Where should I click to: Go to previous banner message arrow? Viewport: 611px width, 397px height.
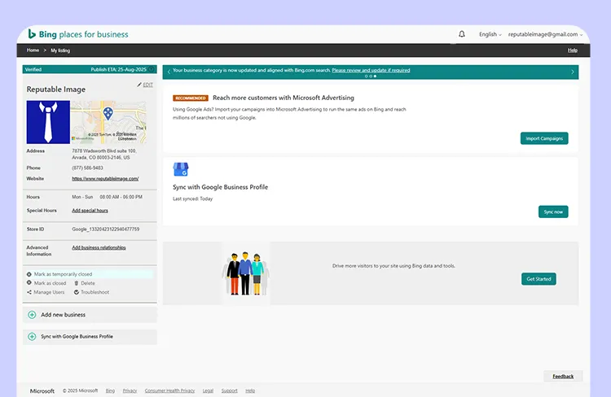(169, 72)
